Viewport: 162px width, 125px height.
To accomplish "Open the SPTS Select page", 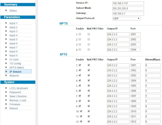I will pos(17,67).
